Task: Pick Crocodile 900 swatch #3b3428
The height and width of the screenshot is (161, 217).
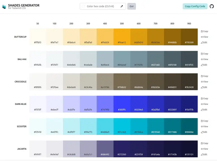Action: point(189,82)
